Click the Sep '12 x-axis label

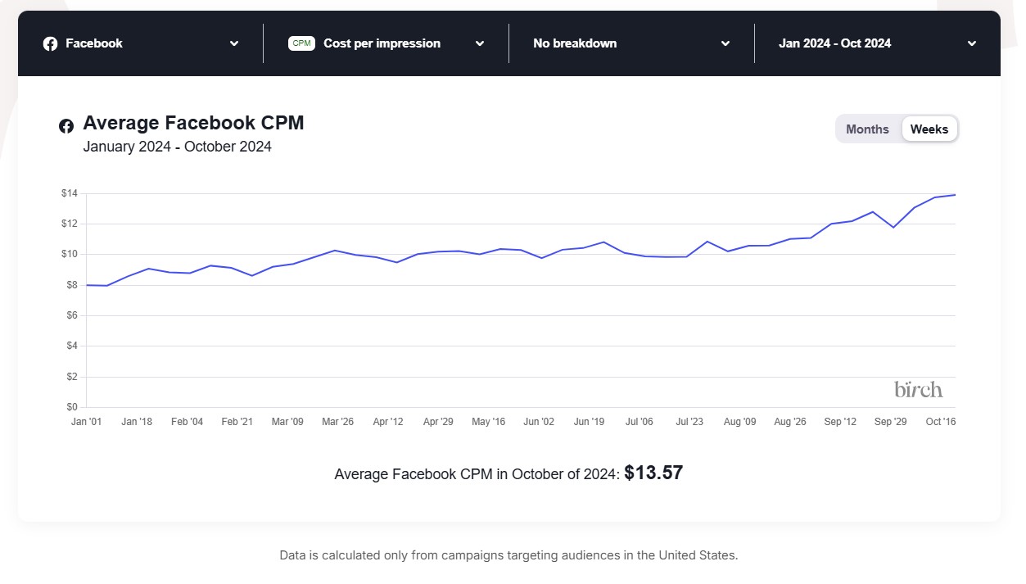pos(840,422)
